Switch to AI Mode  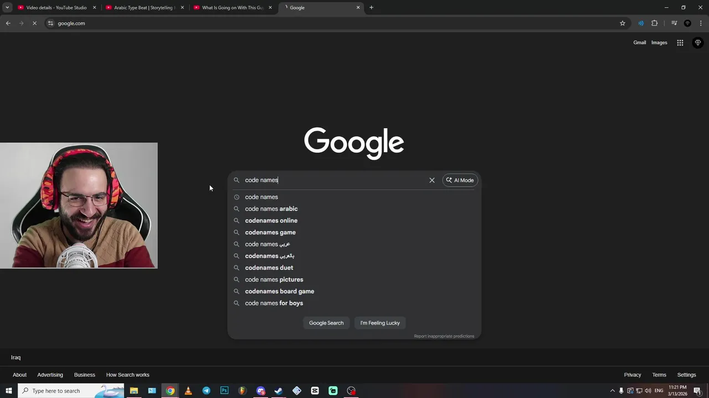click(460, 180)
